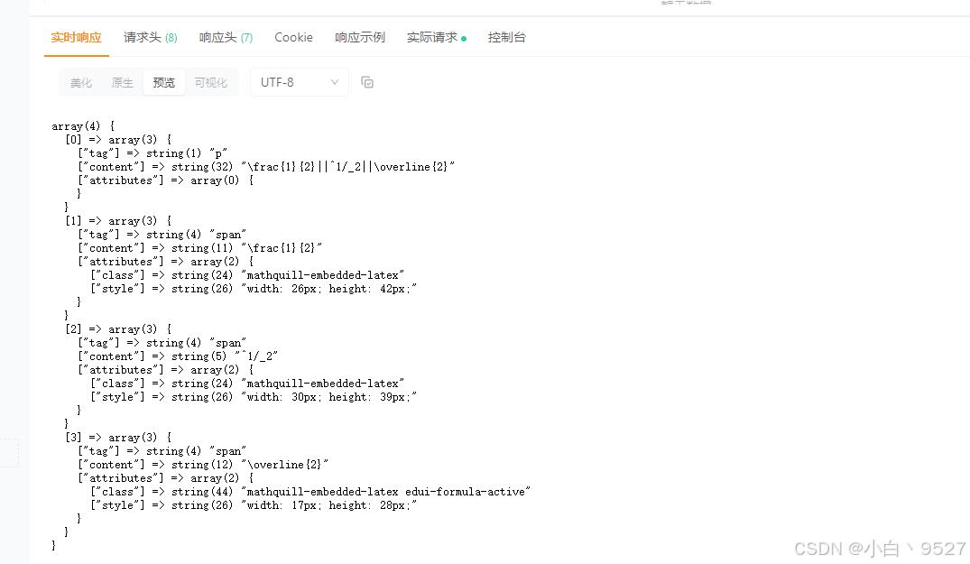Click the line '[2] => array(3) {'
The image size is (970, 564).
point(118,329)
